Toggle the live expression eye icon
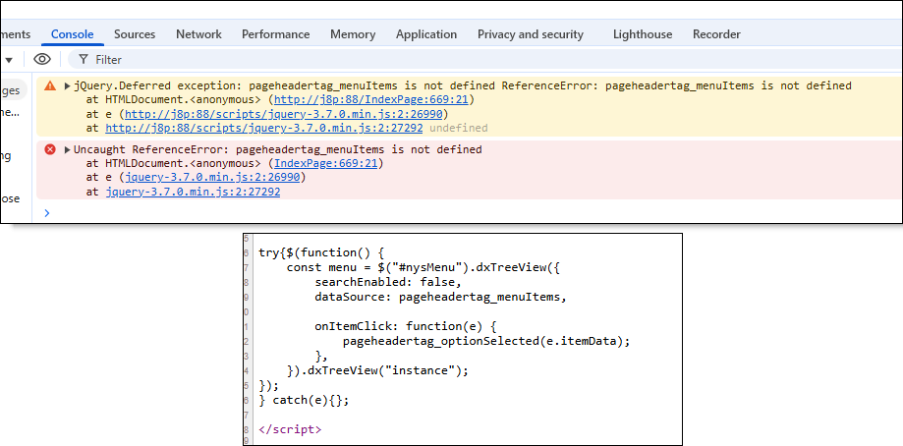 [x=42, y=59]
